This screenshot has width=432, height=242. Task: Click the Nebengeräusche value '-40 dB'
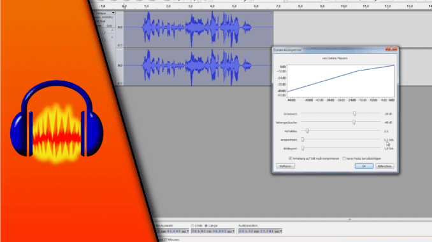pyautogui.click(x=388, y=123)
